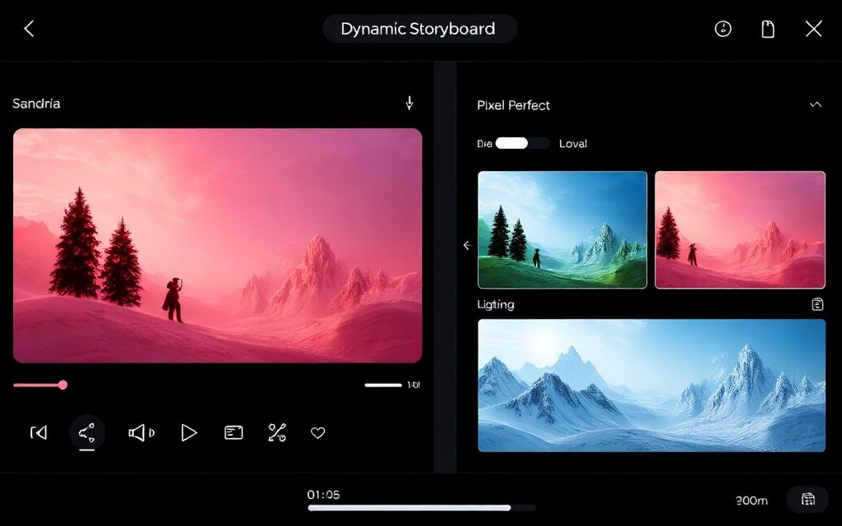Open the smiley clock icon in header
This screenshot has width=842, height=526.
pyautogui.click(x=723, y=29)
